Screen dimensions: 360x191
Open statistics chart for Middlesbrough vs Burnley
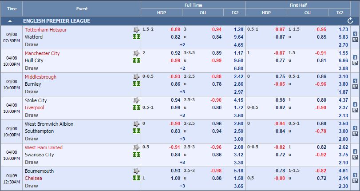tap(355, 87)
